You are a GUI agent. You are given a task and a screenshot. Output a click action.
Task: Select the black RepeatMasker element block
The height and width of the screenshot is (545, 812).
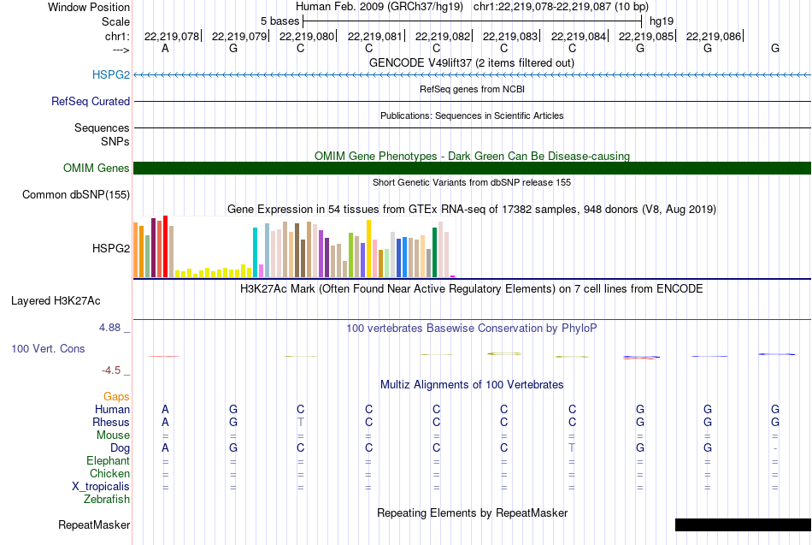click(x=743, y=524)
